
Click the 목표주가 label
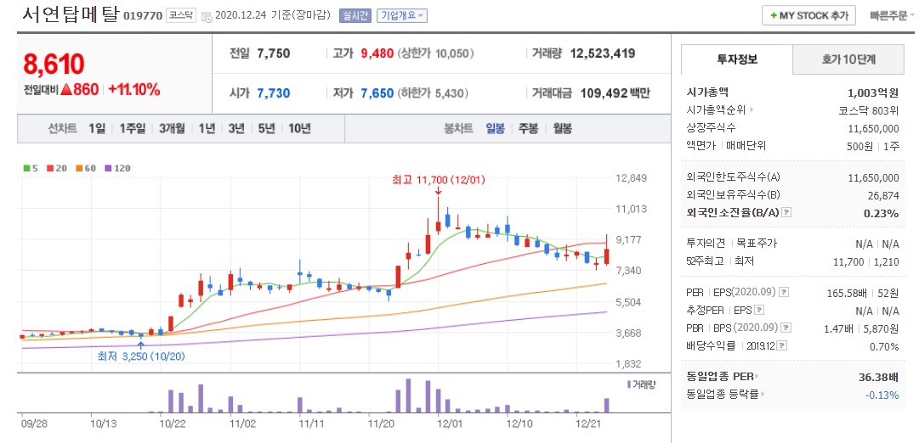pos(757,244)
